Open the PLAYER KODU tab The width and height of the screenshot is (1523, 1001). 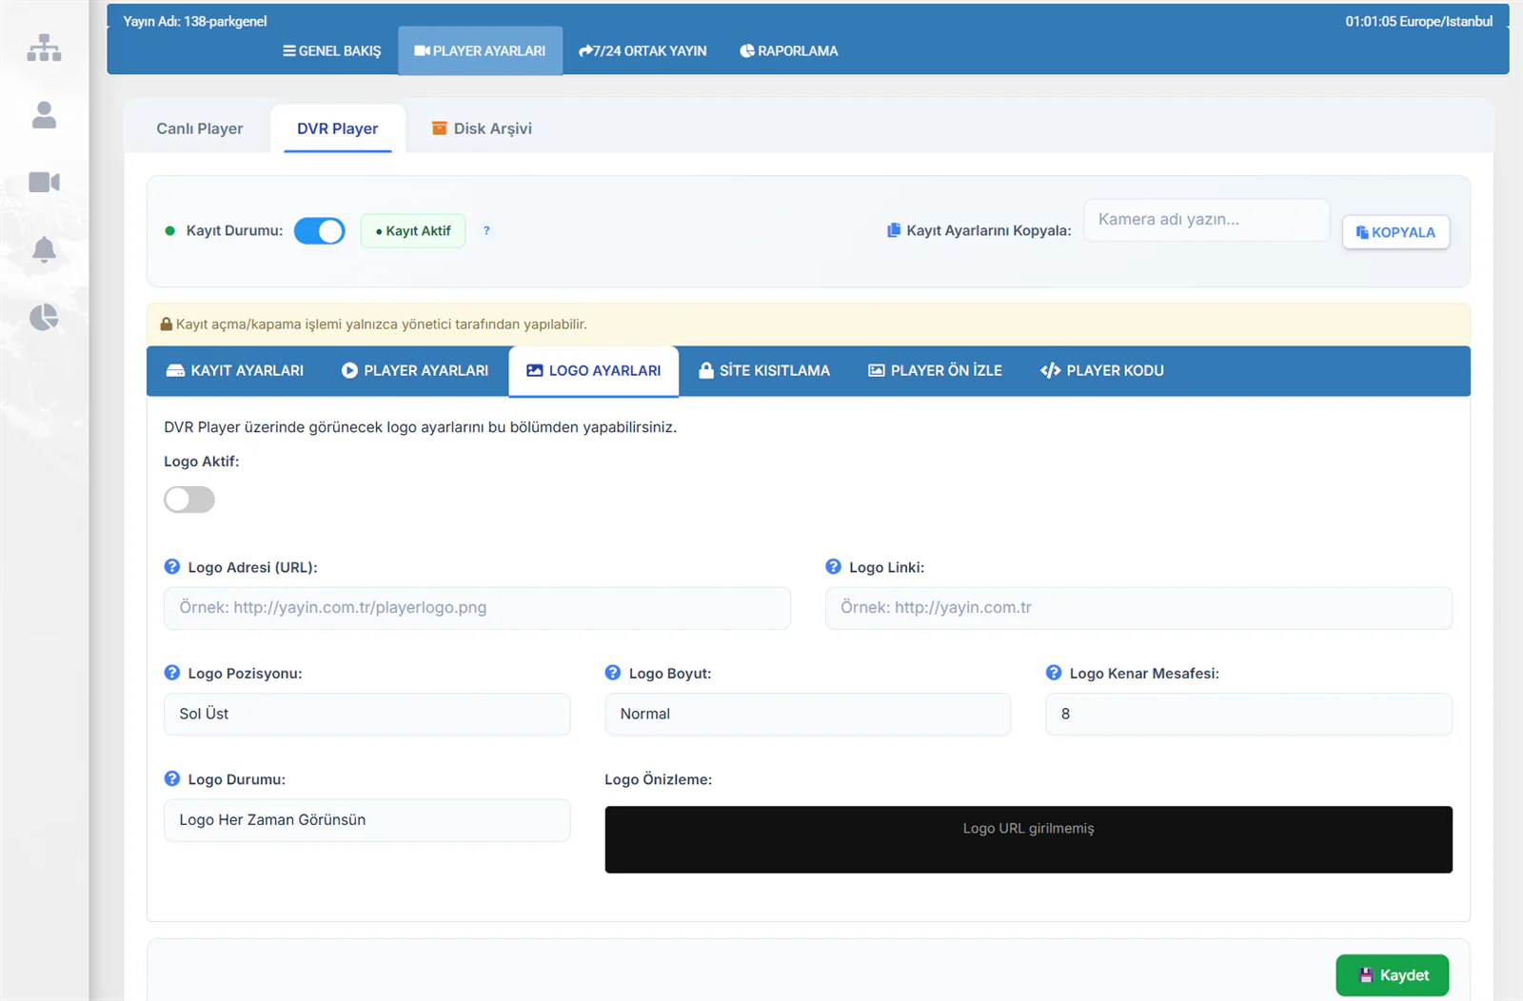[x=1102, y=370]
